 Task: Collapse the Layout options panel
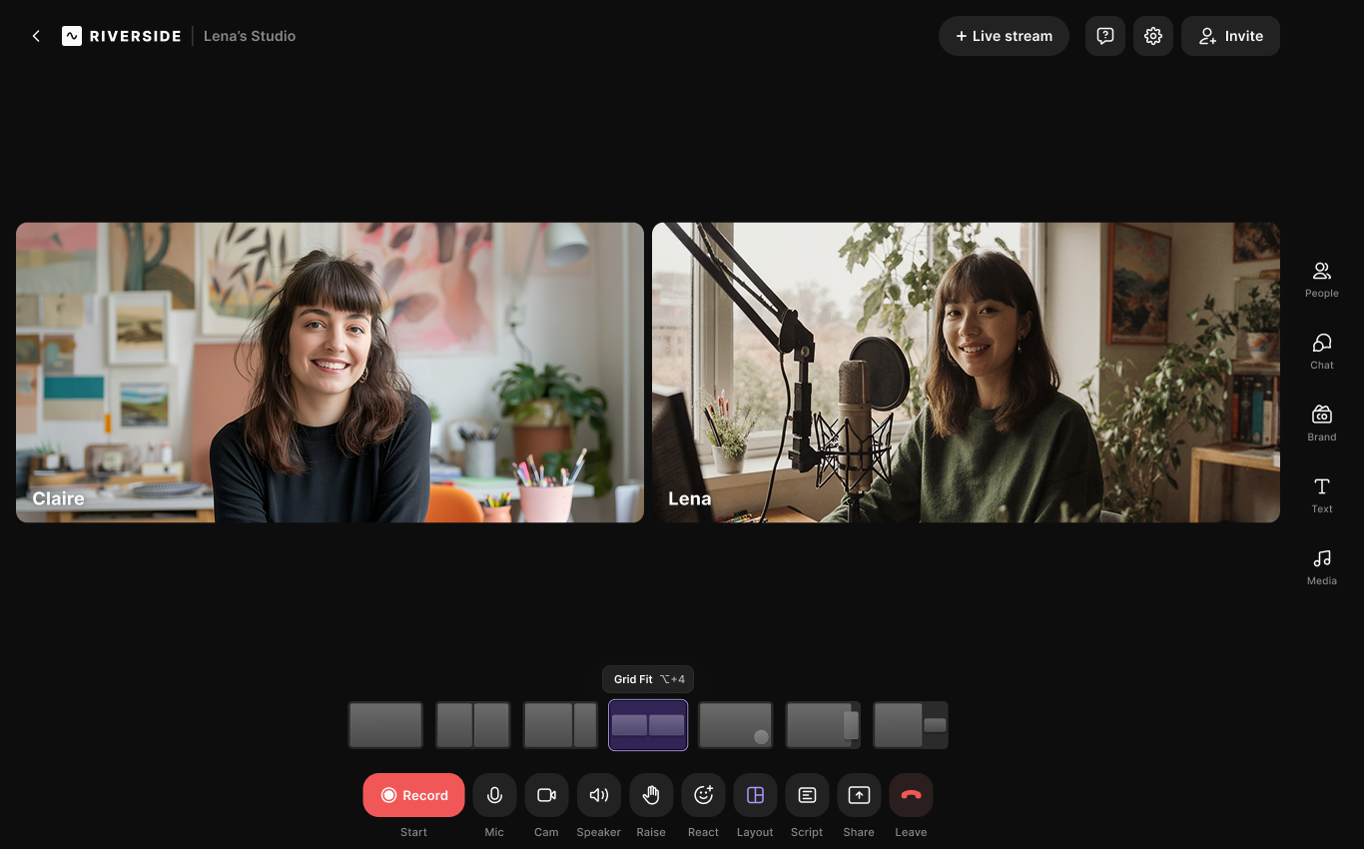coord(755,795)
